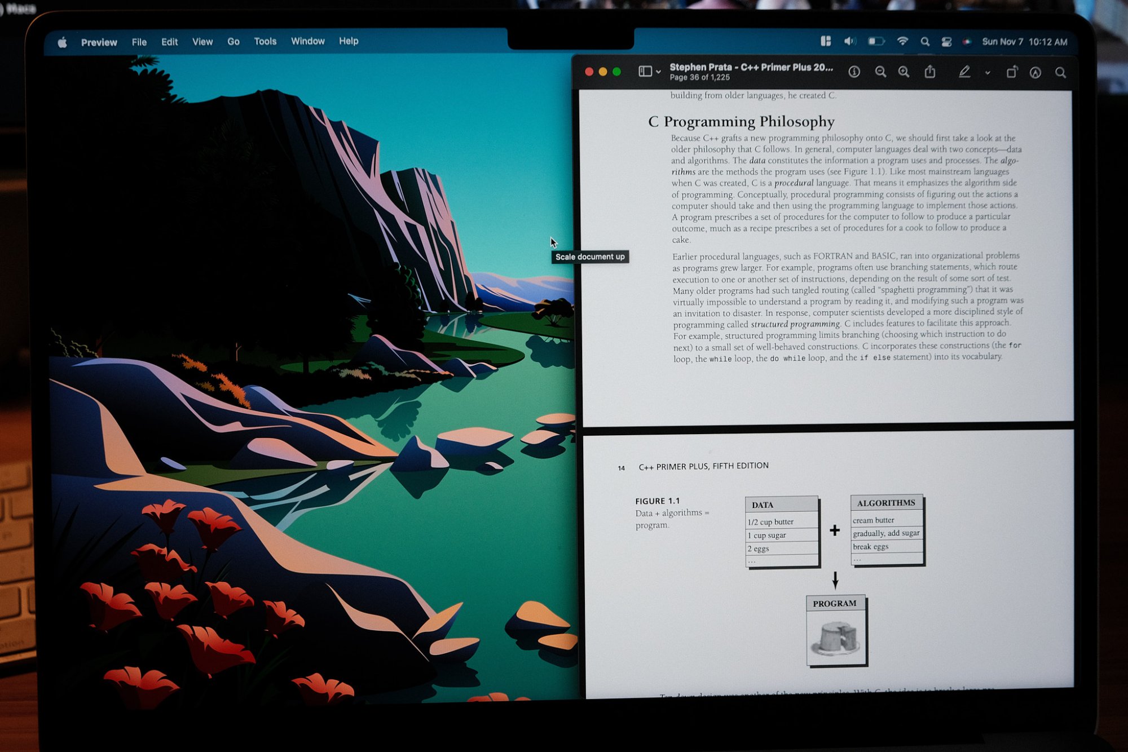Expand the highlight color dropdown arrow
Viewport: 1128px width, 752px height.
tap(988, 73)
